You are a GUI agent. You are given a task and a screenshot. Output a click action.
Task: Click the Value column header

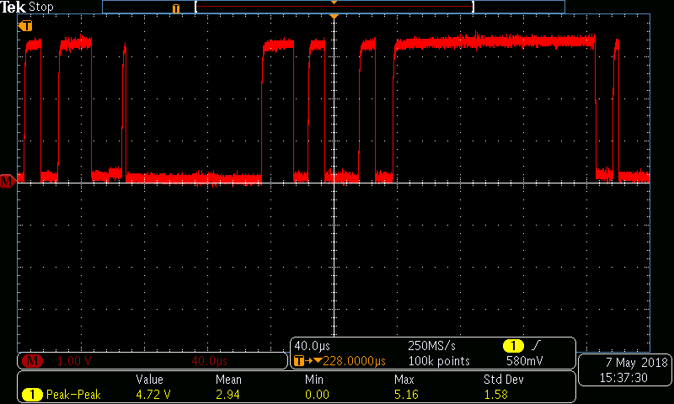pos(150,380)
